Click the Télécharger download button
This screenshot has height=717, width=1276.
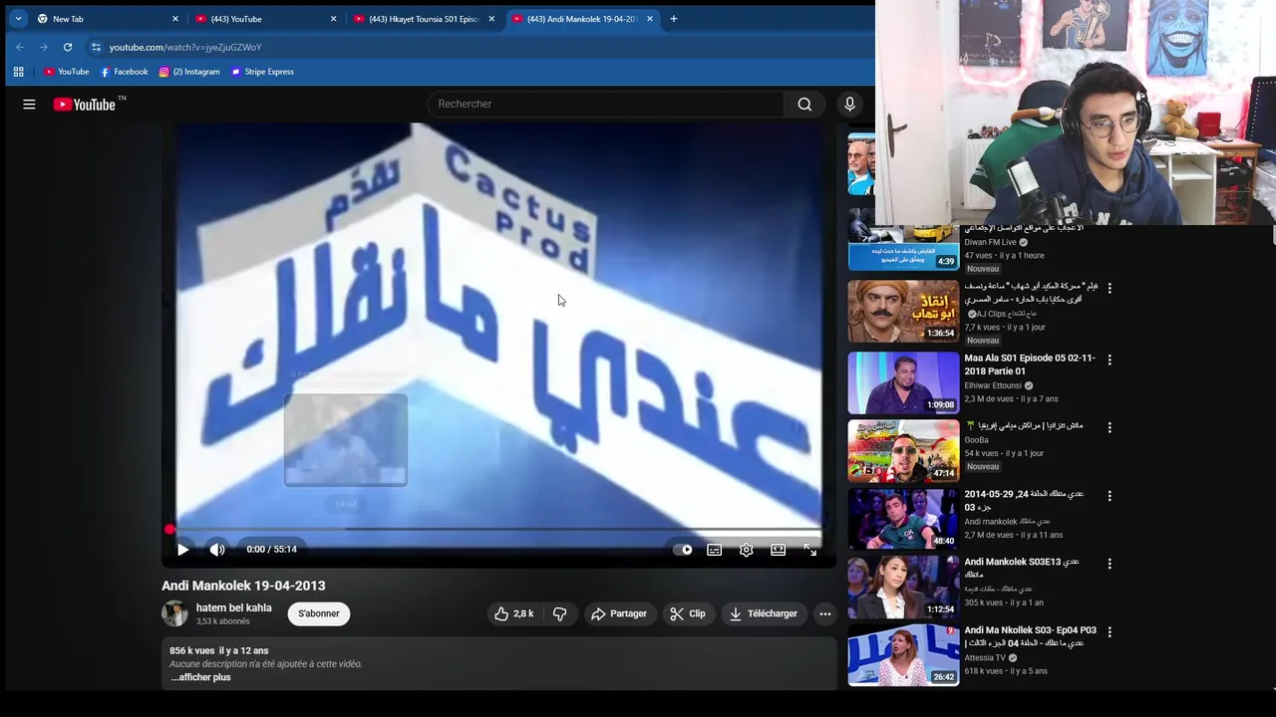point(764,614)
